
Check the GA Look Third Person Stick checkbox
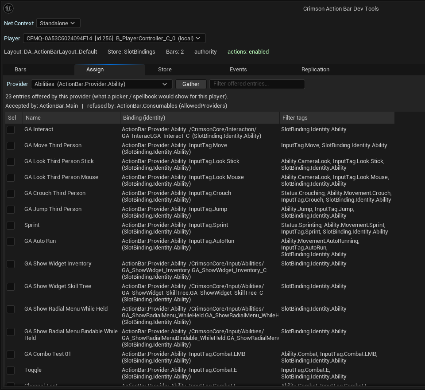tap(11, 162)
